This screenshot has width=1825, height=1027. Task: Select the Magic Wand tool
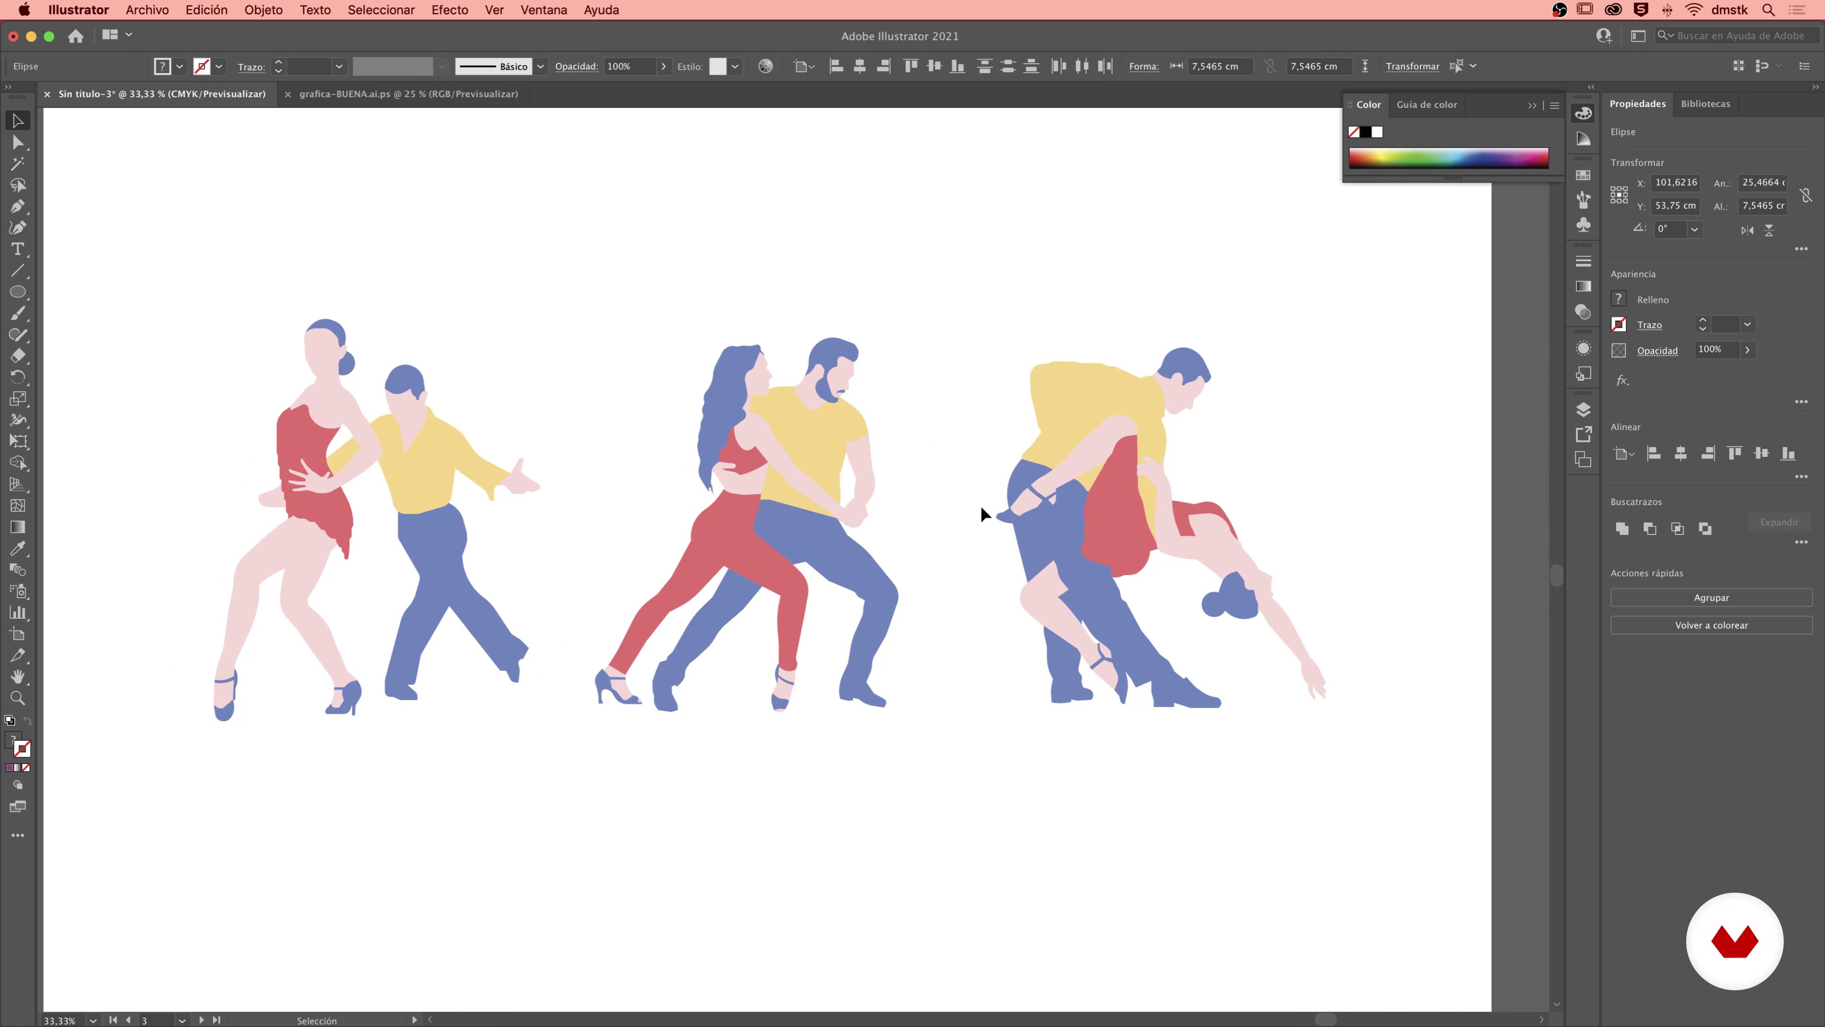click(x=18, y=164)
